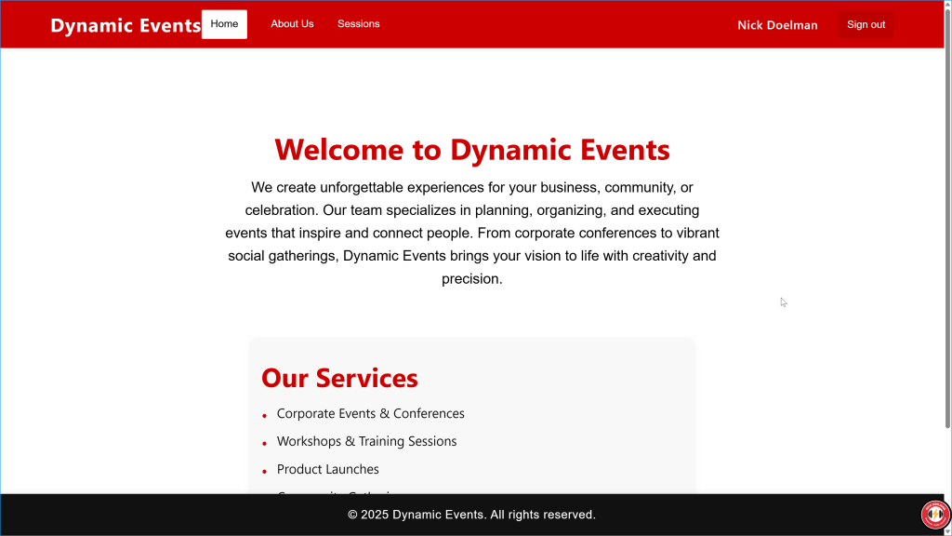952x536 pixels.
Task: Click the intro paragraph about unforgettable experiences
Action: pos(471,233)
